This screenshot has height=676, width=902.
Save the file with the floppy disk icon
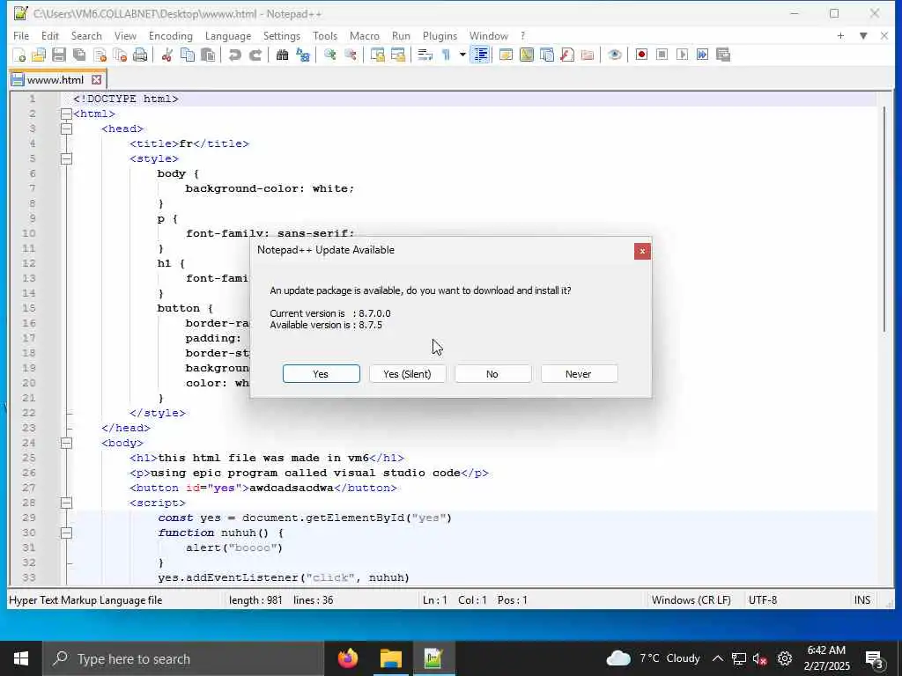(59, 55)
